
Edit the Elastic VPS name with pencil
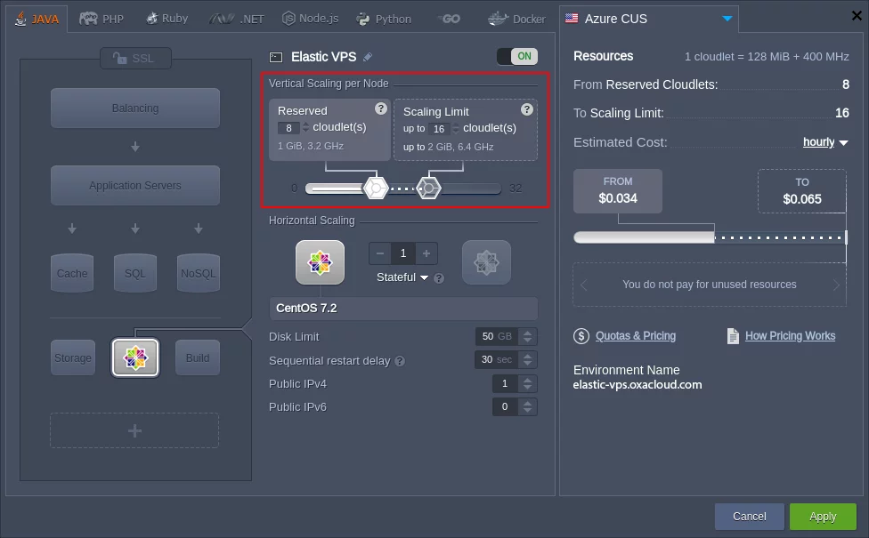pyautogui.click(x=368, y=56)
